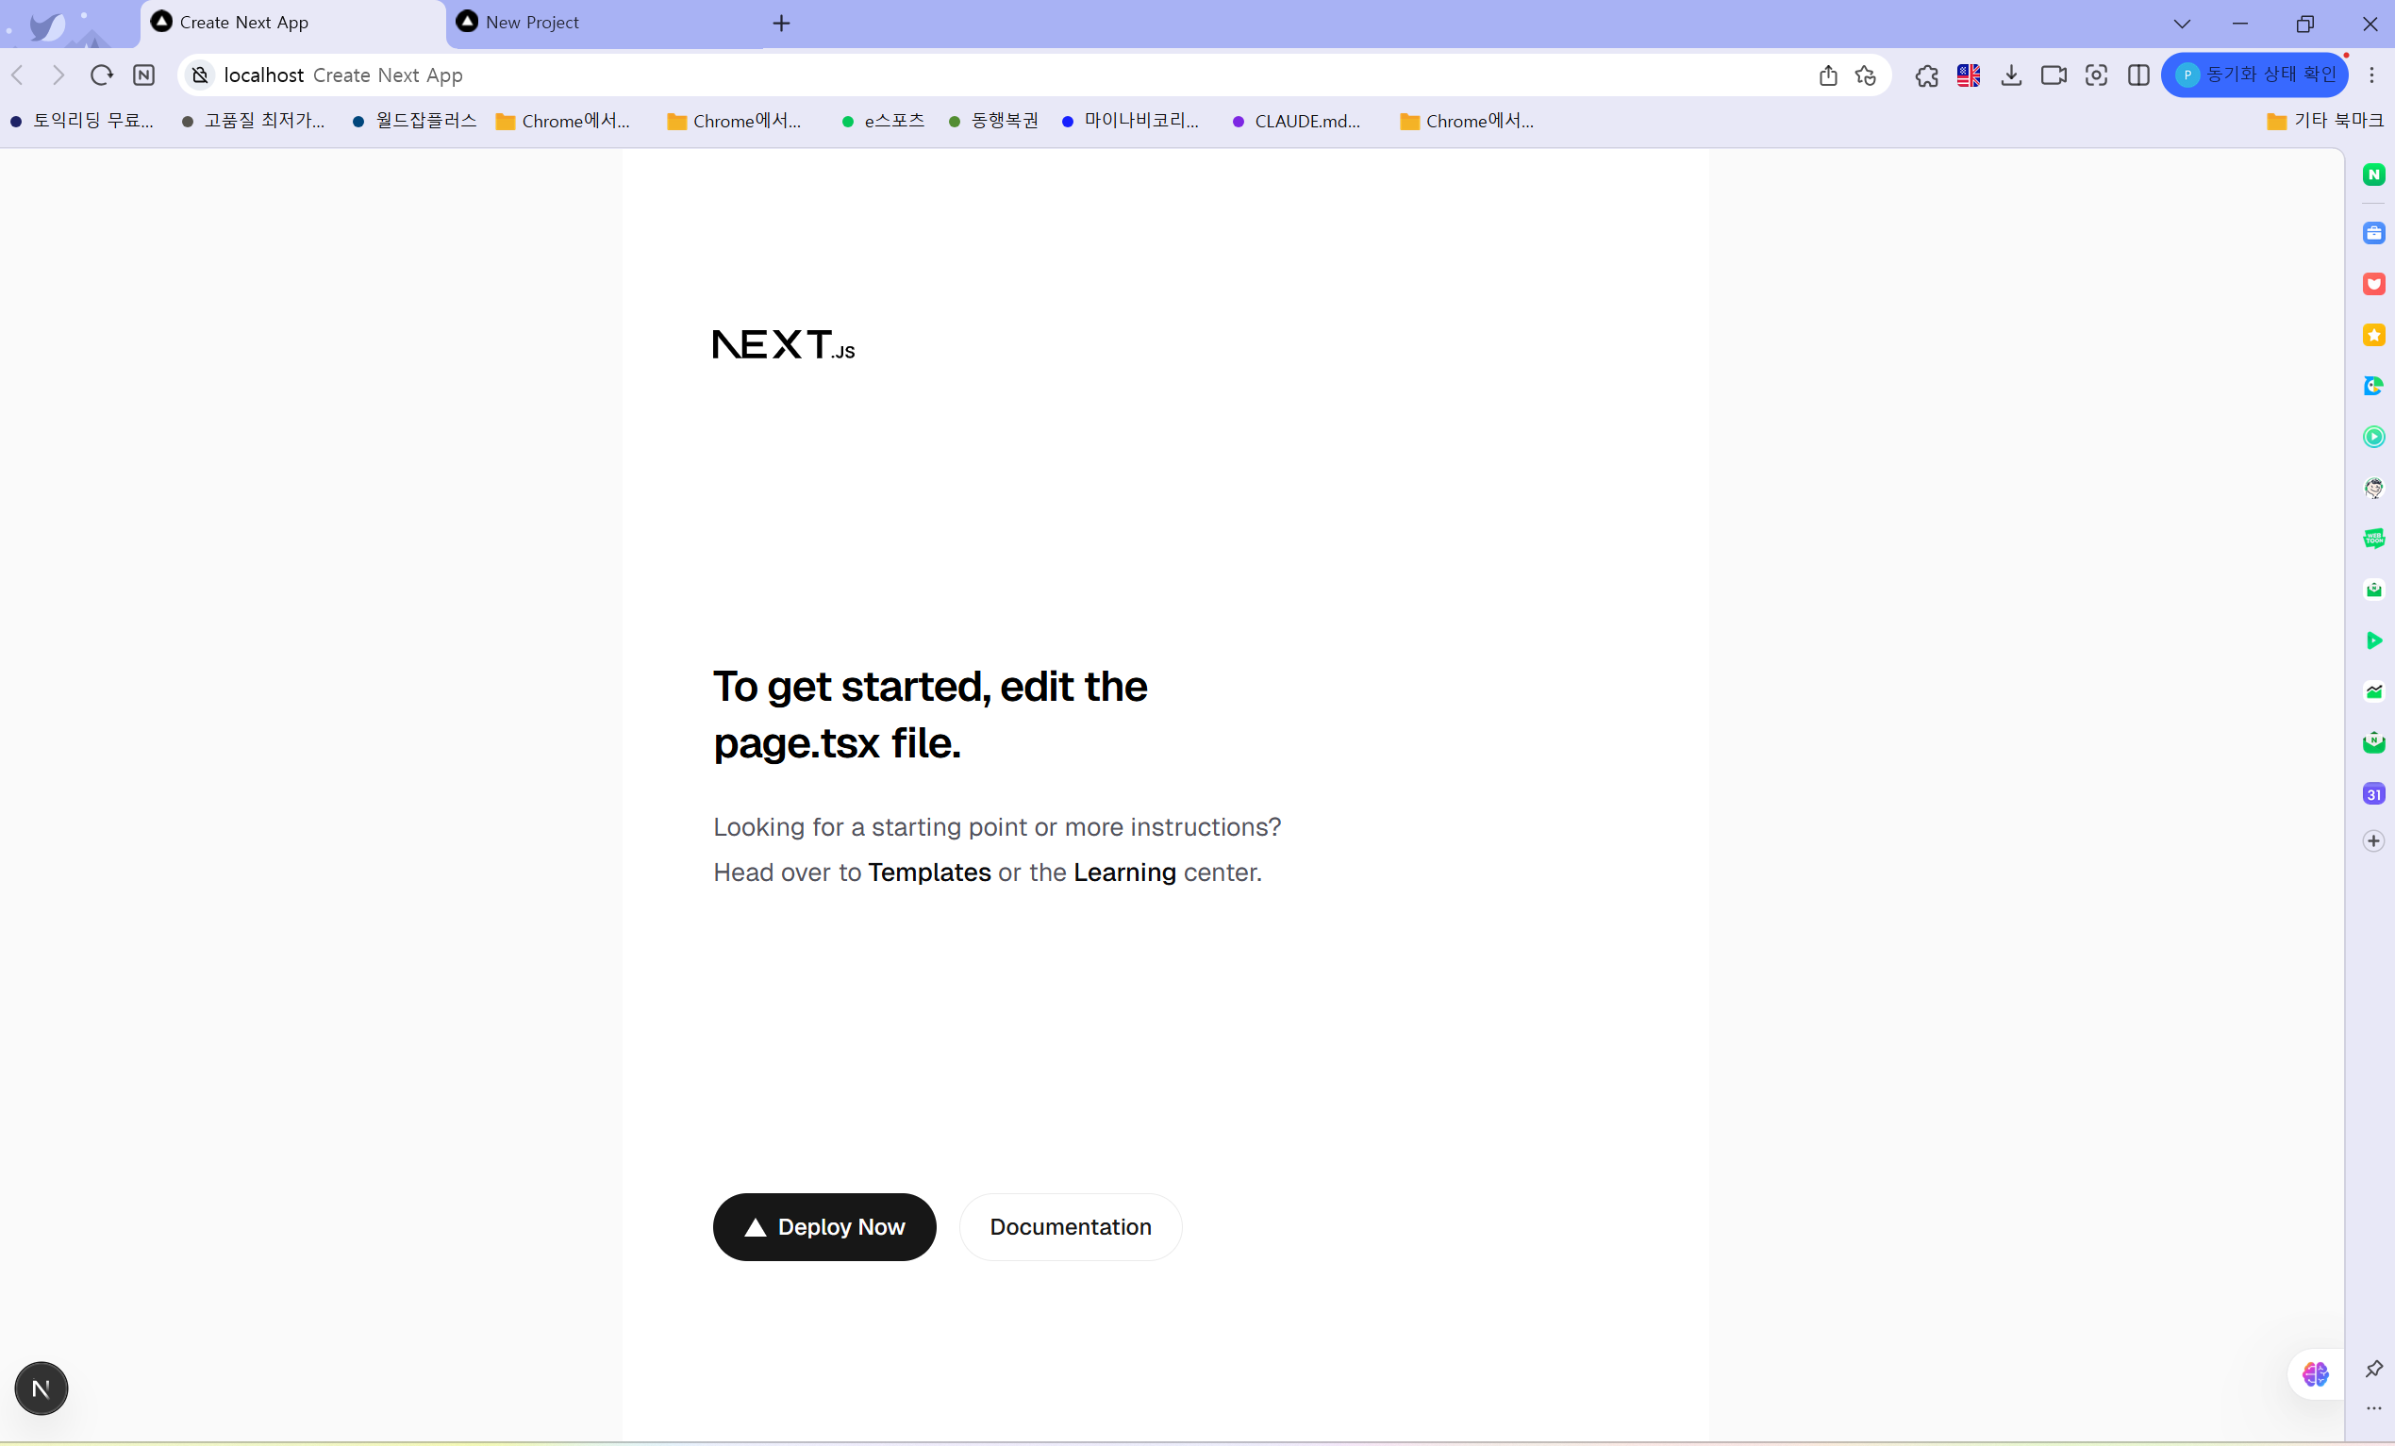Open the e스포츠 bookmark
This screenshot has width=2395, height=1446.
click(883, 121)
